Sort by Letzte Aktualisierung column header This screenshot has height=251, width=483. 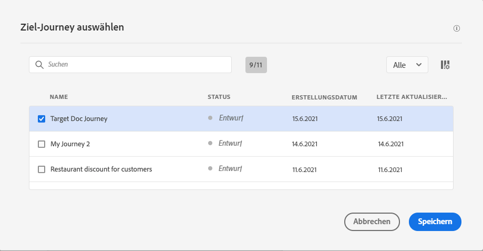[x=412, y=97]
